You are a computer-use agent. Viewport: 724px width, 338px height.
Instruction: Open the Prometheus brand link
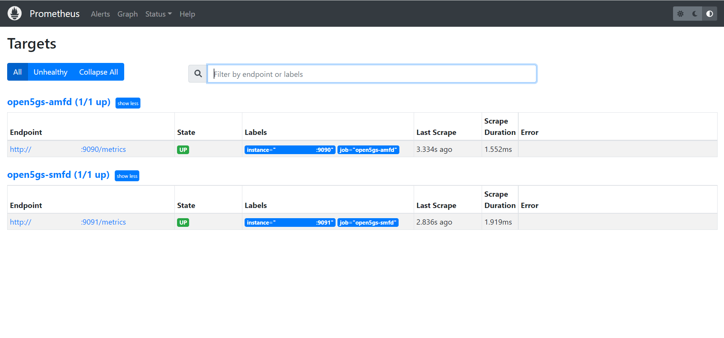click(x=54, y=14)
